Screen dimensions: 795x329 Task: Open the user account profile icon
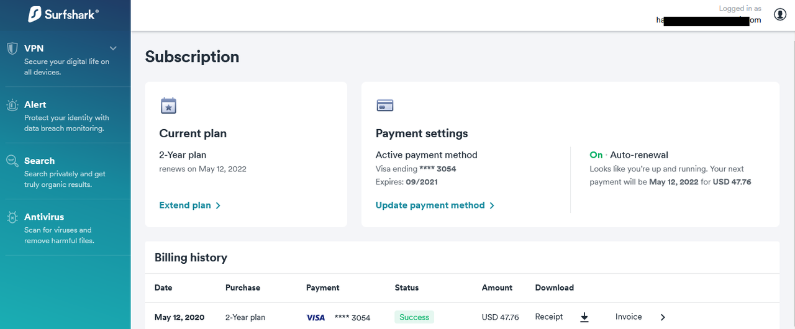[x=780, y=14]
